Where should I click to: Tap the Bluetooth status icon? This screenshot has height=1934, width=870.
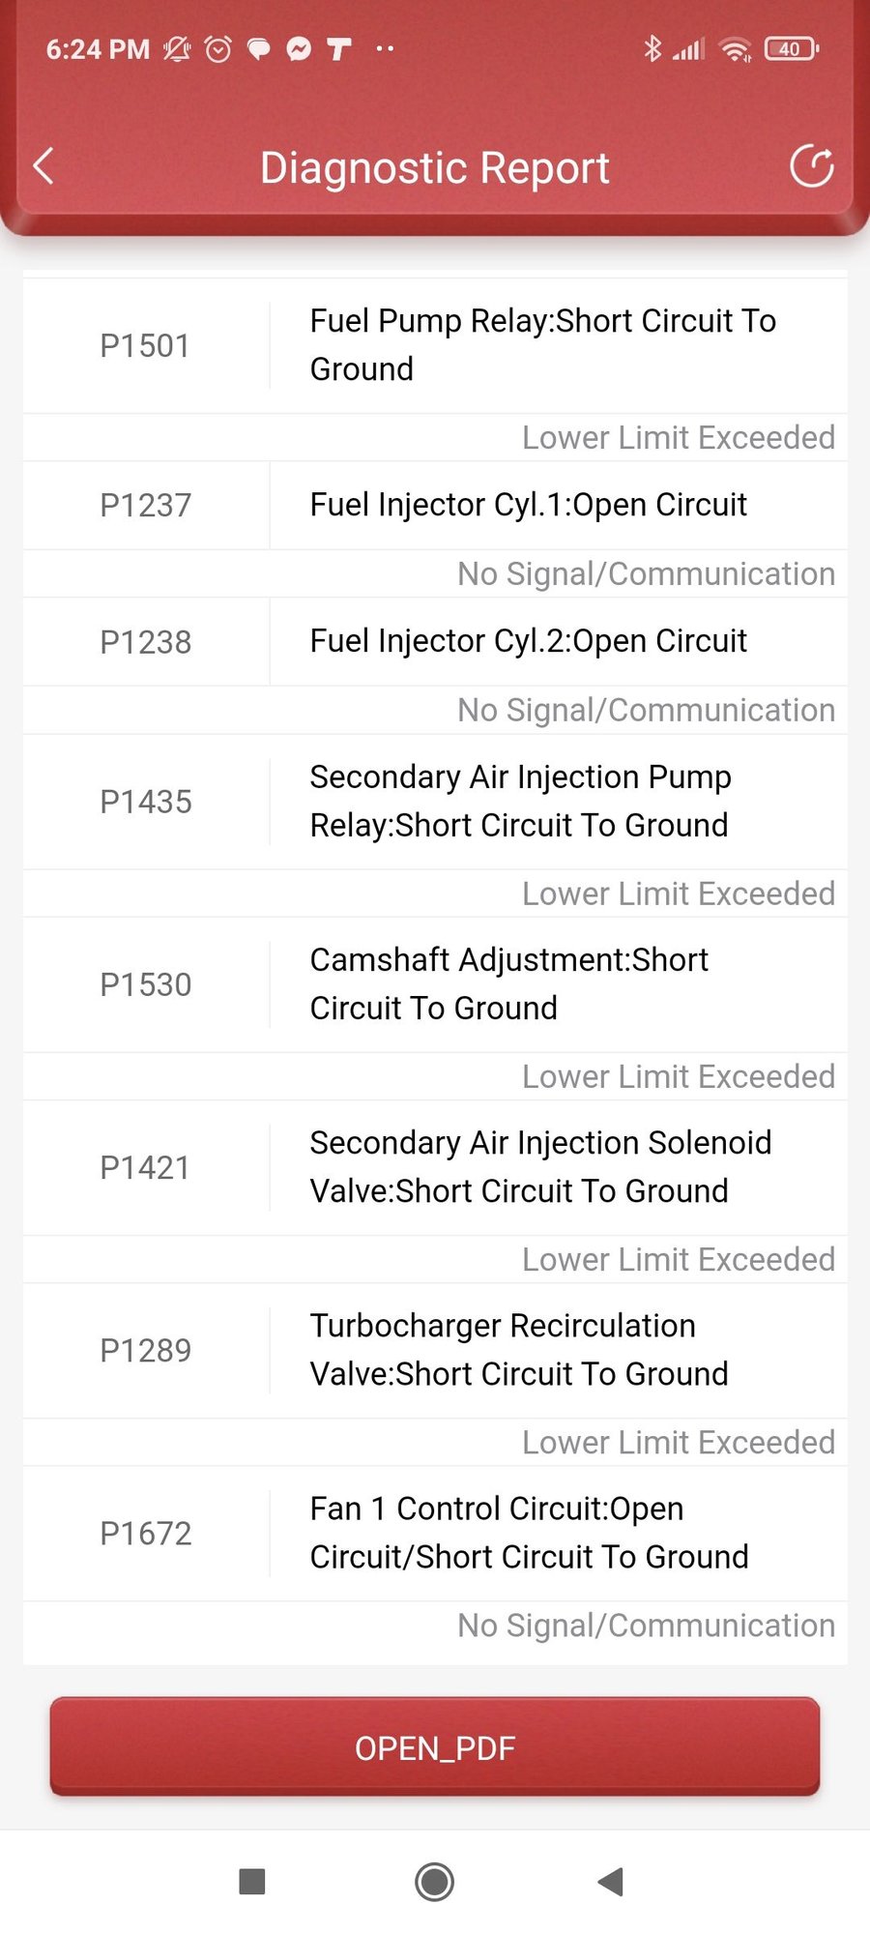pyautogui.click(x=652, y=48)
